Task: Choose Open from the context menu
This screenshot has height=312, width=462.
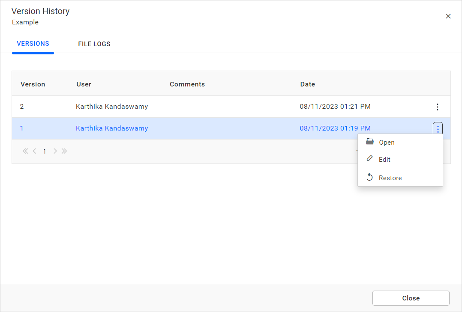Action: tap(387, 143)
